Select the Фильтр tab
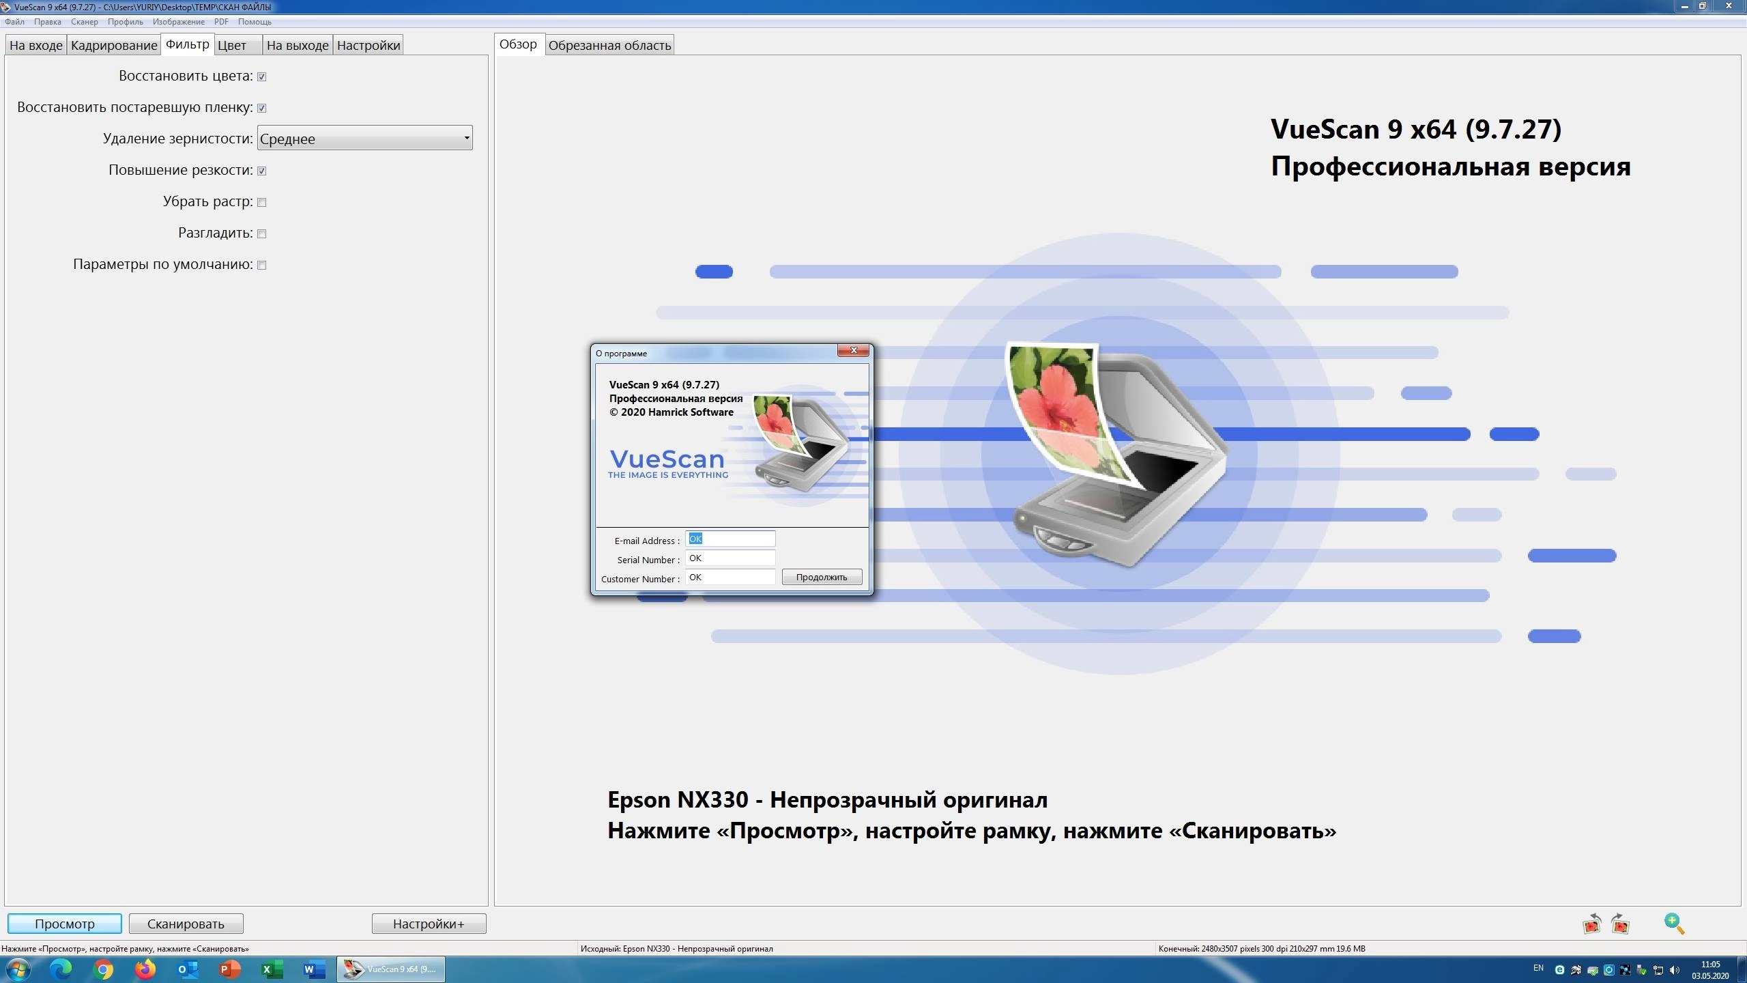Screen dimensions: 1747x983 (x=188, y=44)
